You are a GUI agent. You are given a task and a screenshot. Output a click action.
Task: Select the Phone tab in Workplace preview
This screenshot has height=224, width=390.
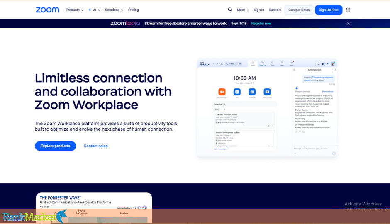coord(272,63)
